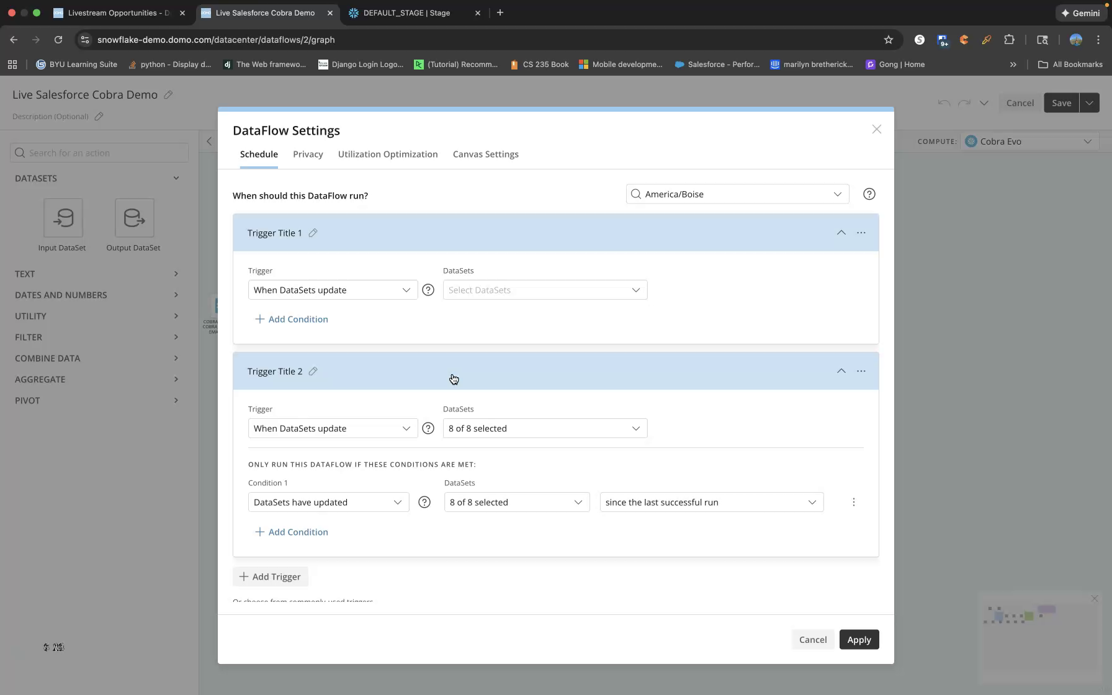The height and width of the screenshot is (695, 1112).
Task: Edit Trigger Title 1 with the pencil icon
Action: tap(313, 233)
